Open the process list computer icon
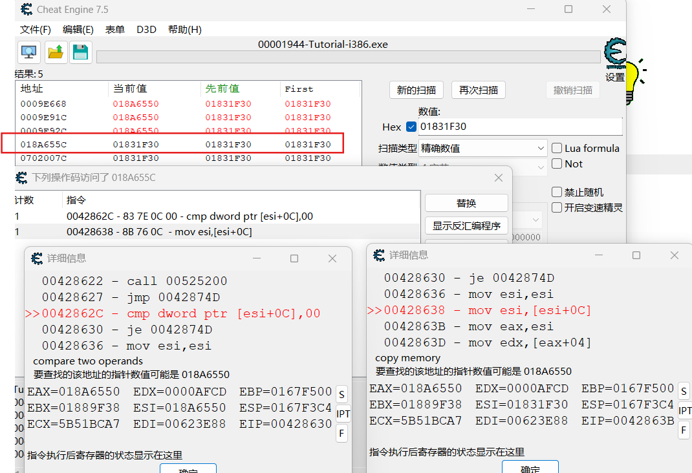Image resolution: width=692 pixels, height=473 pixels. click(28, 52)
